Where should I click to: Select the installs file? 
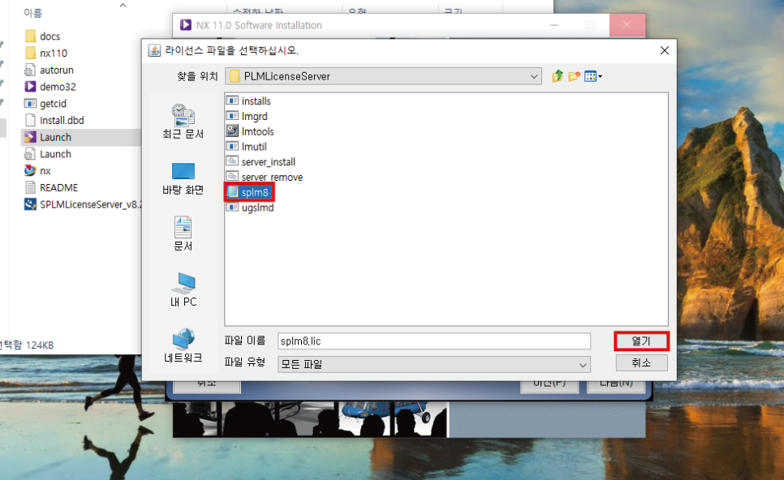[248, 101]
